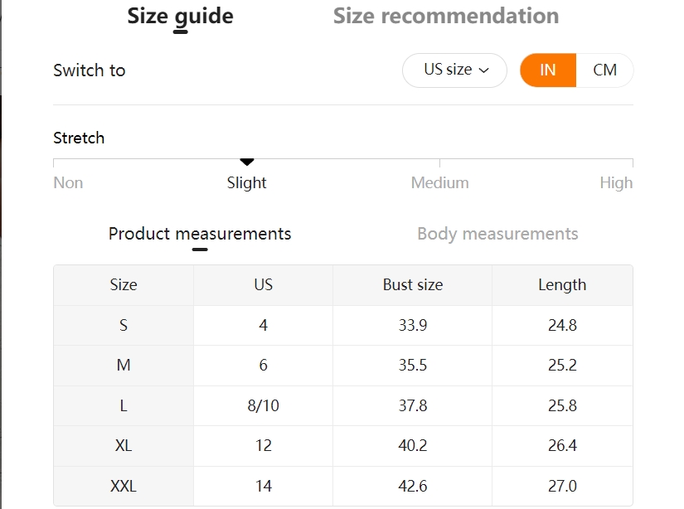684x509 pixels.
Task: Click the Medium stretch level label
Action: click(x=439, y=182)
